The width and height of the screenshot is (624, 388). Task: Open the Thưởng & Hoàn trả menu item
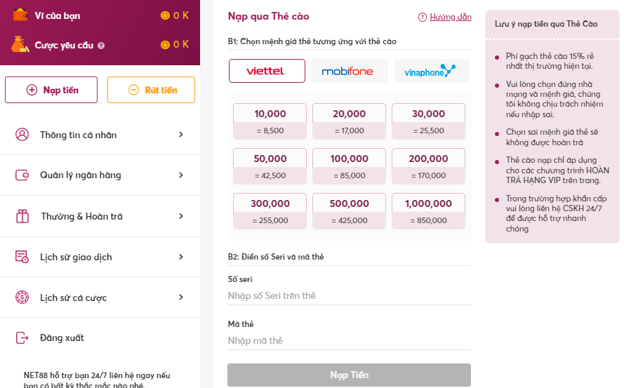100,216
